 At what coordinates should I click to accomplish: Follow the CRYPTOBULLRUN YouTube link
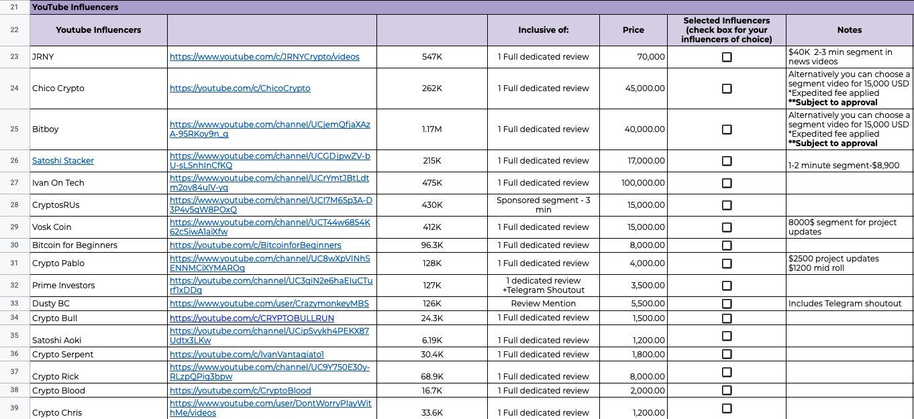click(252, 318)
